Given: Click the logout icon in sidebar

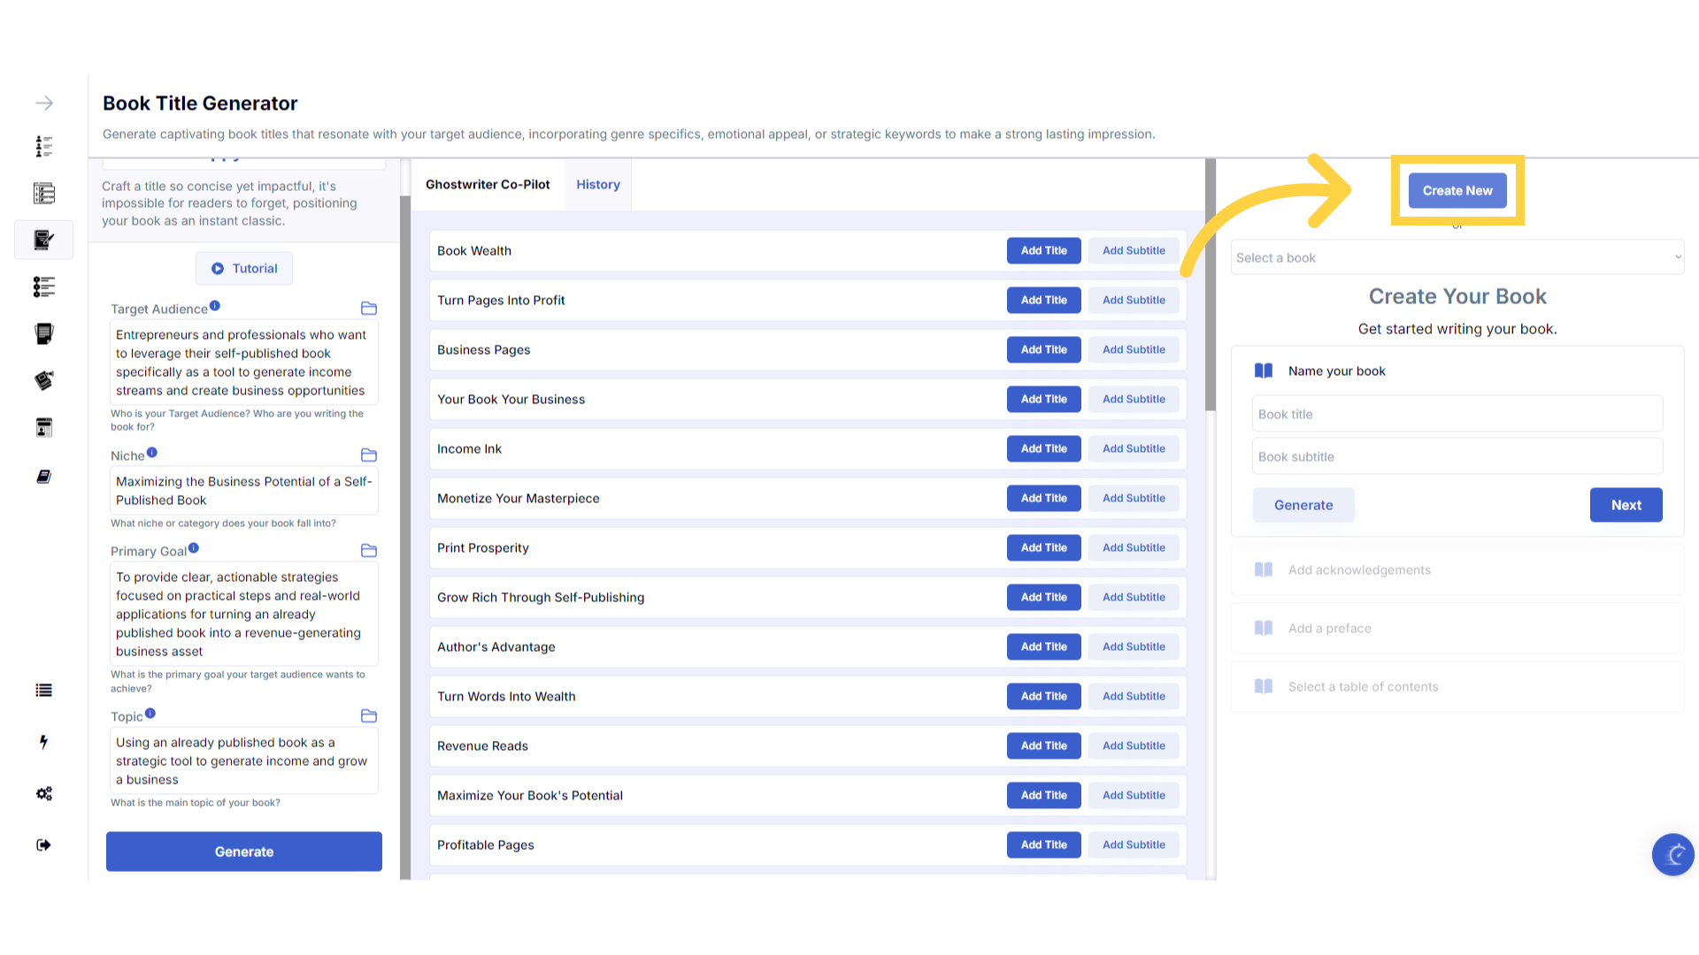Looking at the screenshot, I should [x=43, y=844].
